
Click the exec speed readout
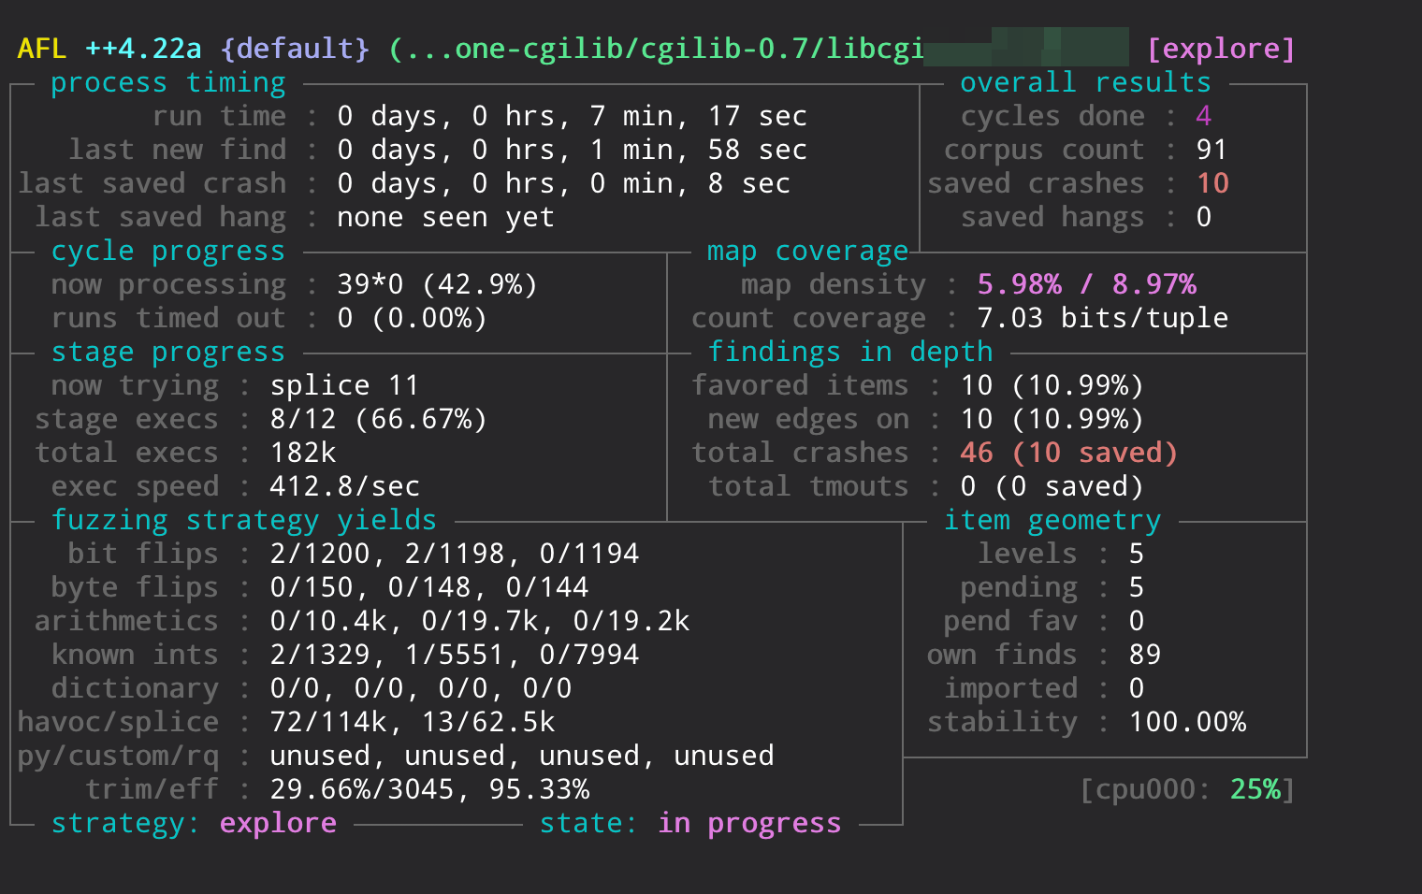(x=343, y=485)
